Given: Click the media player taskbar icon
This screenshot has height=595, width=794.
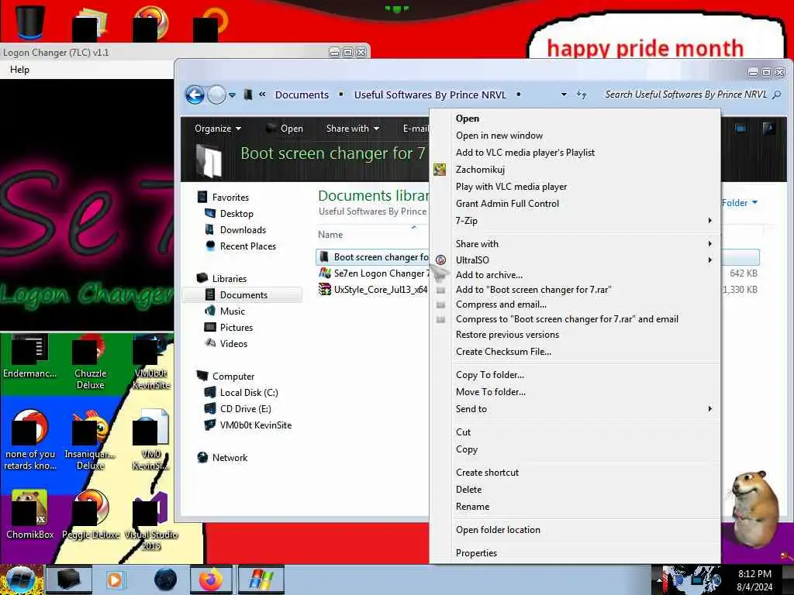Looking at the screenshot, I should click(116, 580).
